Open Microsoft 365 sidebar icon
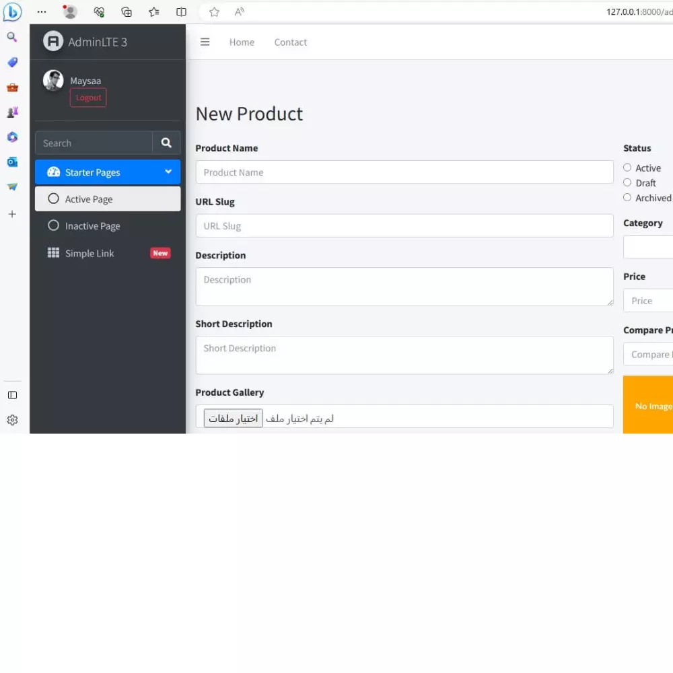 (x=12, y=137)
